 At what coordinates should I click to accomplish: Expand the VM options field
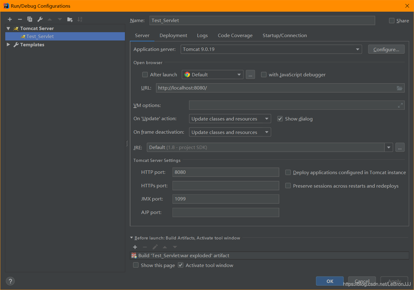(x=400, y=105)
